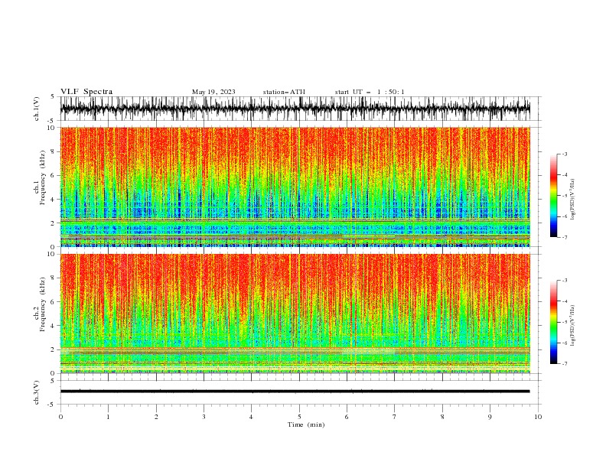Click time axis tick label '1'
606x468 pixels.
[x=108, y=417]
